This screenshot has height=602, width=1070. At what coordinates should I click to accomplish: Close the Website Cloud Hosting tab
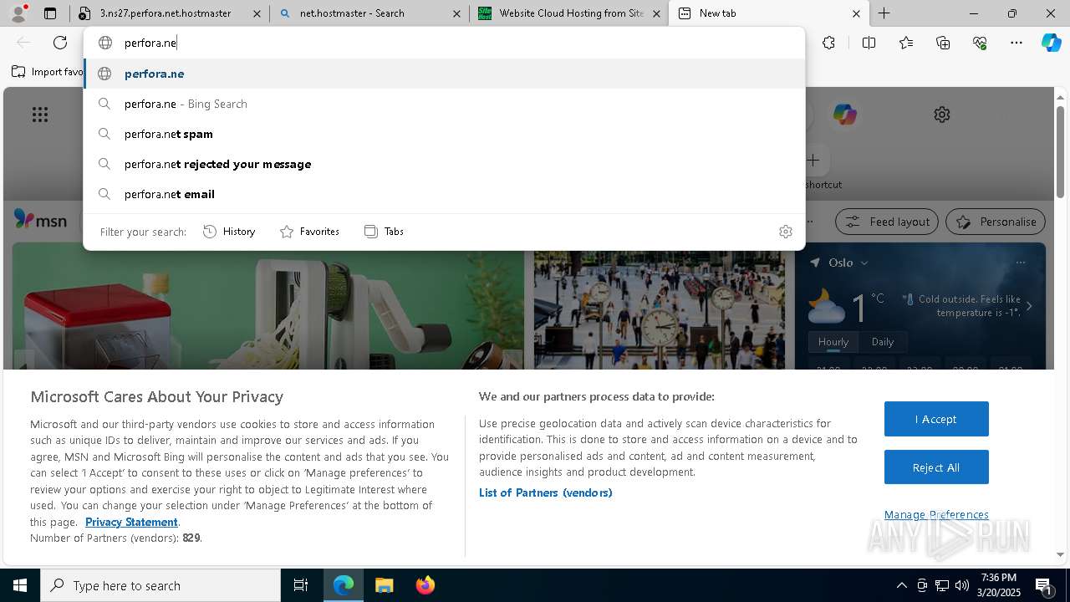pos(657,13)
